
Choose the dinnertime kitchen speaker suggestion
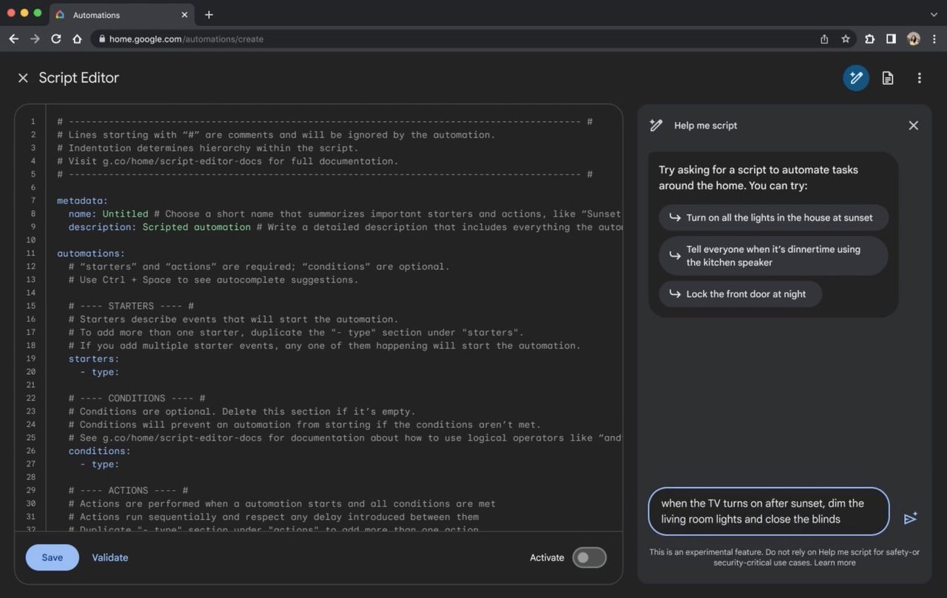point(773,256)
